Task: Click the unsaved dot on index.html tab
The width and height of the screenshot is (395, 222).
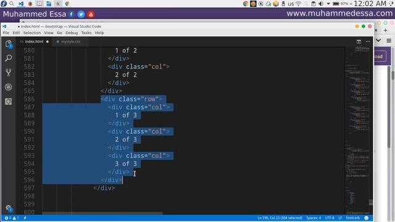Action: tap(47, 41)
